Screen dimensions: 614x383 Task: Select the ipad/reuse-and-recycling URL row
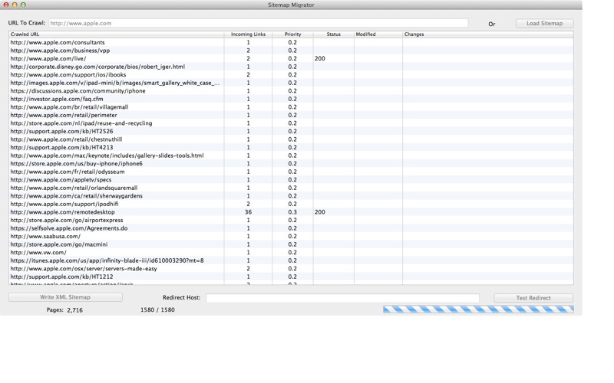point(291,123)
